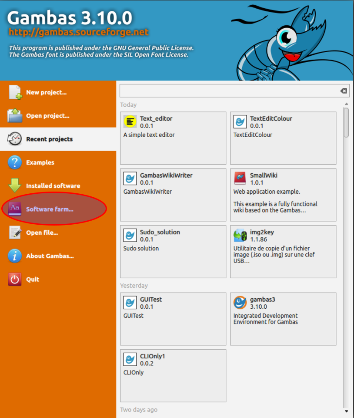Open the Software farm book icon
354x418 pixels.
(x=15, y=209)
